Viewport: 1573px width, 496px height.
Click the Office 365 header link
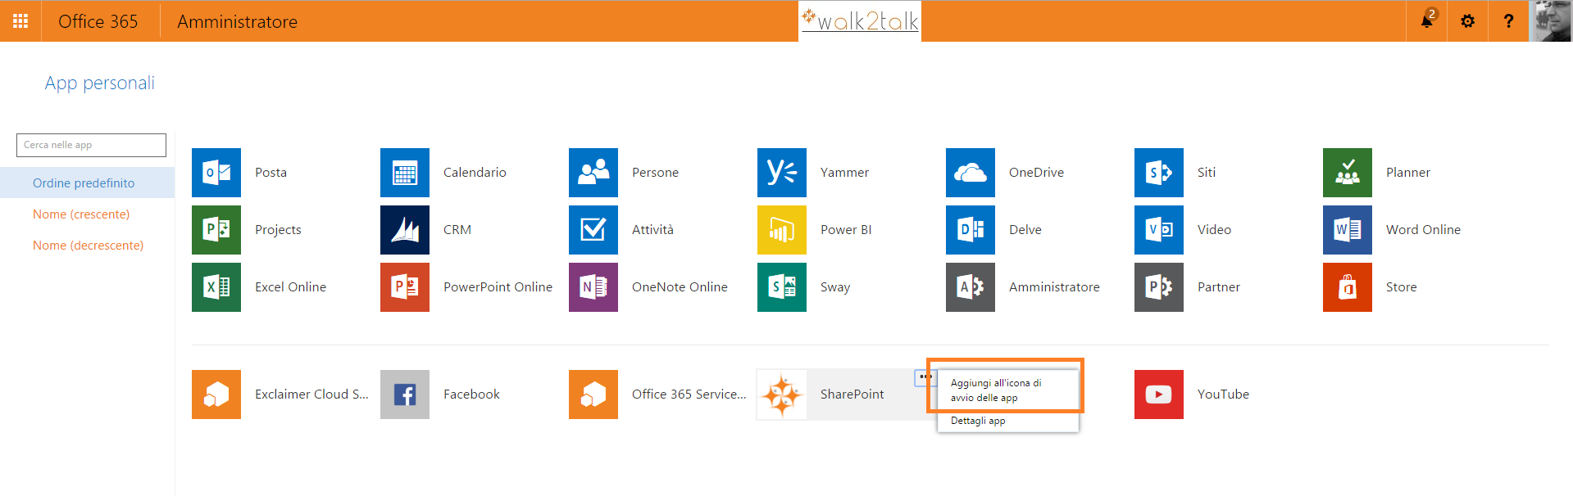[98, 21]
